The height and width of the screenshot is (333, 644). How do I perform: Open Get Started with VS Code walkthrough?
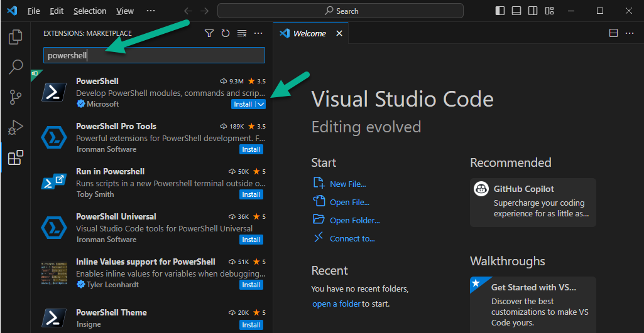(533, 305)
